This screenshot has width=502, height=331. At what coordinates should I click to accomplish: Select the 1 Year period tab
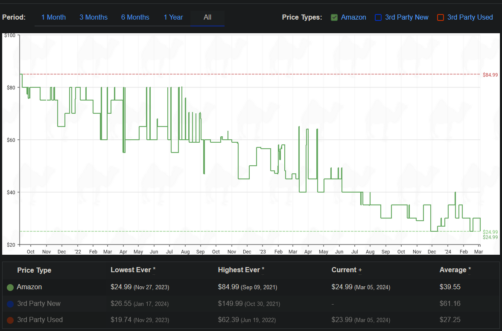173,17
